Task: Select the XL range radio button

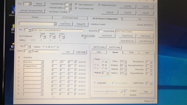Action: pos(103,69)
